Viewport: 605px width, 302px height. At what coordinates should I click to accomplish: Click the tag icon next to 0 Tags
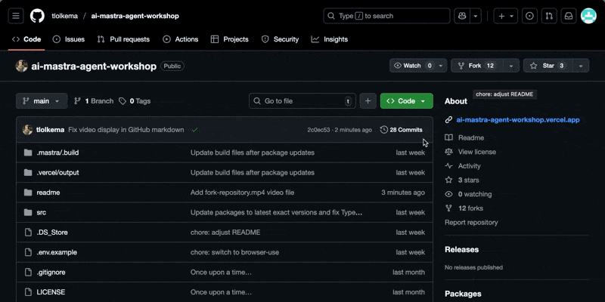tap(123, 101)
